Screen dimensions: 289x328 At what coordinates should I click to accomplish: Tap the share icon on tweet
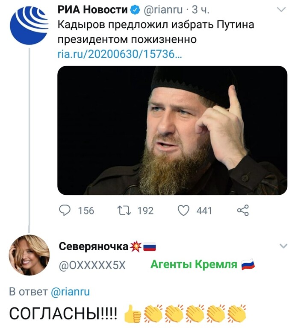[243, 210]
